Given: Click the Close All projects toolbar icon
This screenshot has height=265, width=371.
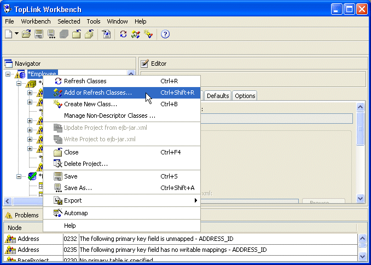Looking at the screenshot, I should pyautogui.click(x=89, y=34).
